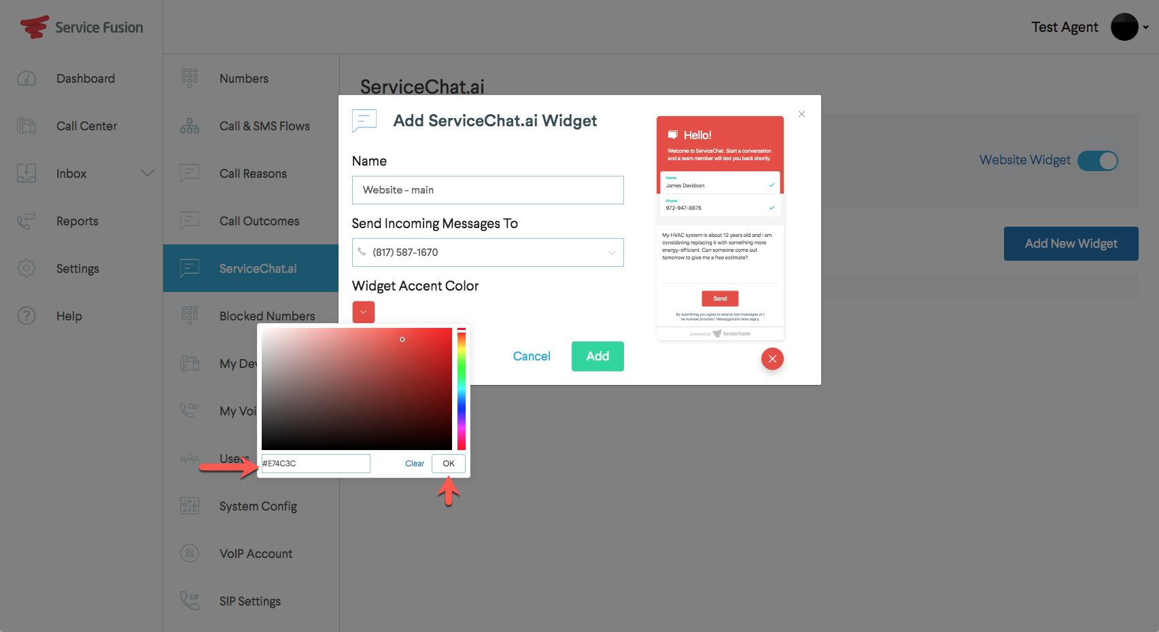Expand the Inbox submenu chevron

tap(148, 174)
